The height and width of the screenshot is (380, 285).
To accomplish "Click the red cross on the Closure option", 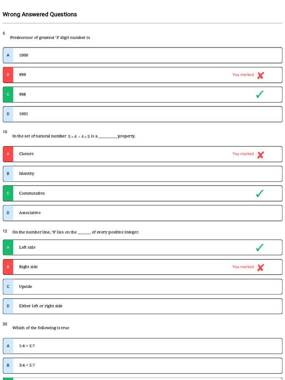I will pos(260,155).
